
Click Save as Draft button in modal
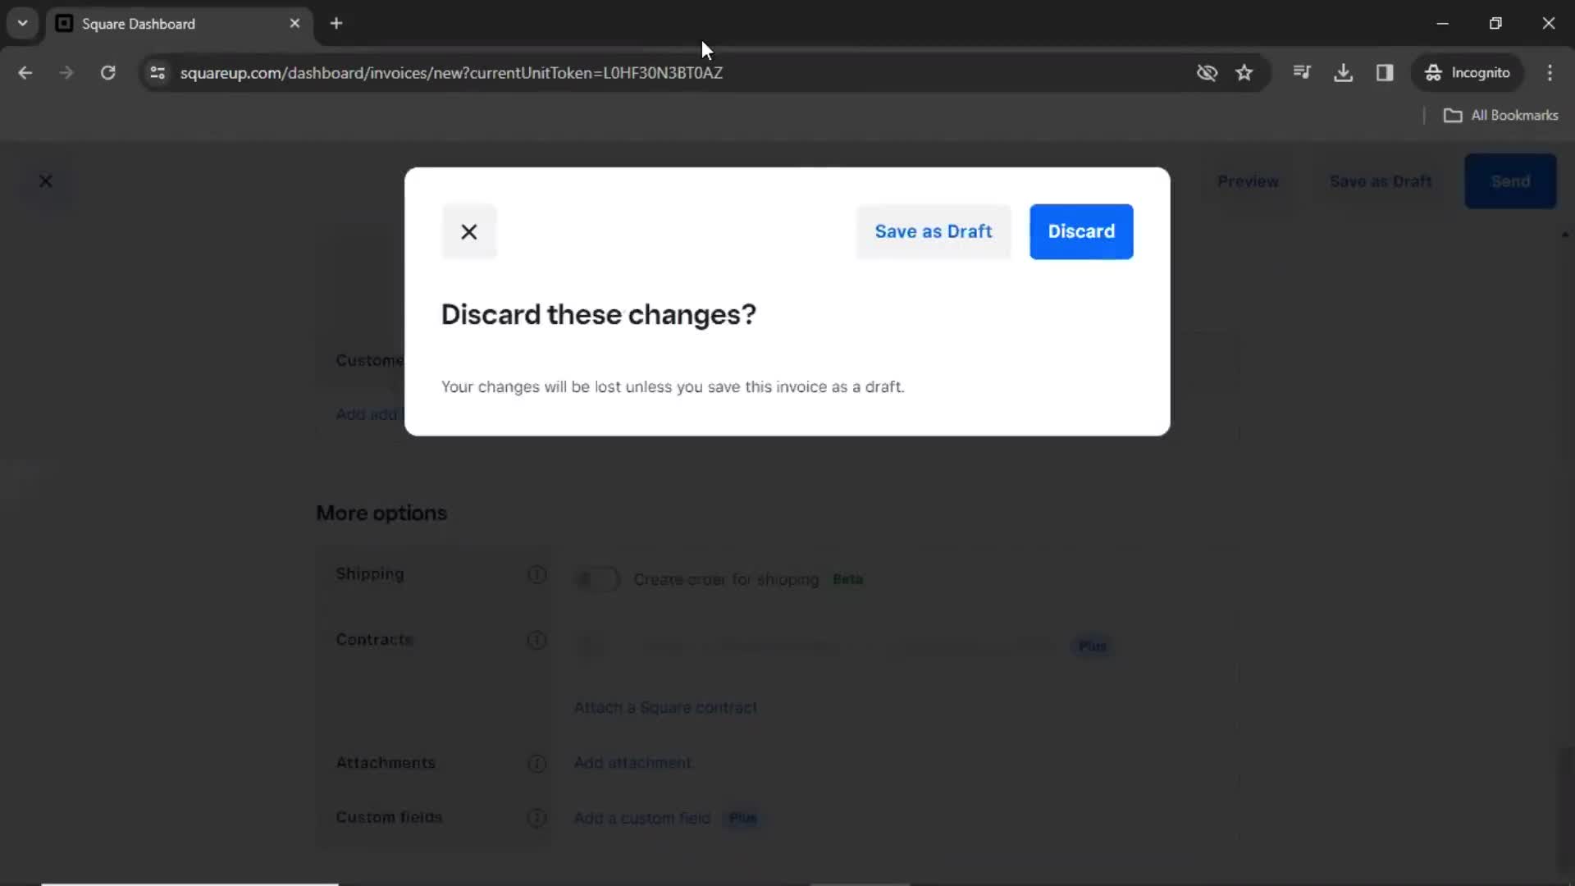click(x=933, y=231)
